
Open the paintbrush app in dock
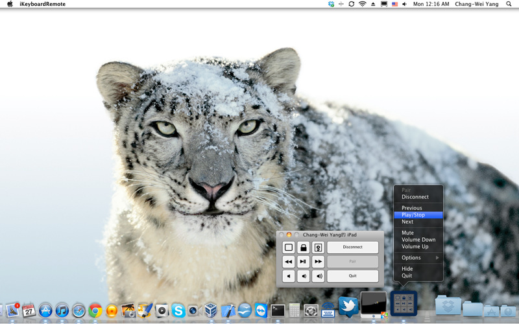click(x=145, y=310)
